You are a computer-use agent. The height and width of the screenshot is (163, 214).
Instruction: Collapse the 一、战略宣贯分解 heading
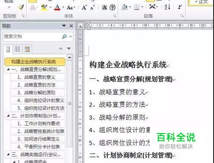[9, 70]
